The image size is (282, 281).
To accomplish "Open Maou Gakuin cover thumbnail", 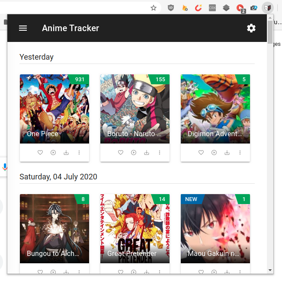I will [x=215, y=229].
